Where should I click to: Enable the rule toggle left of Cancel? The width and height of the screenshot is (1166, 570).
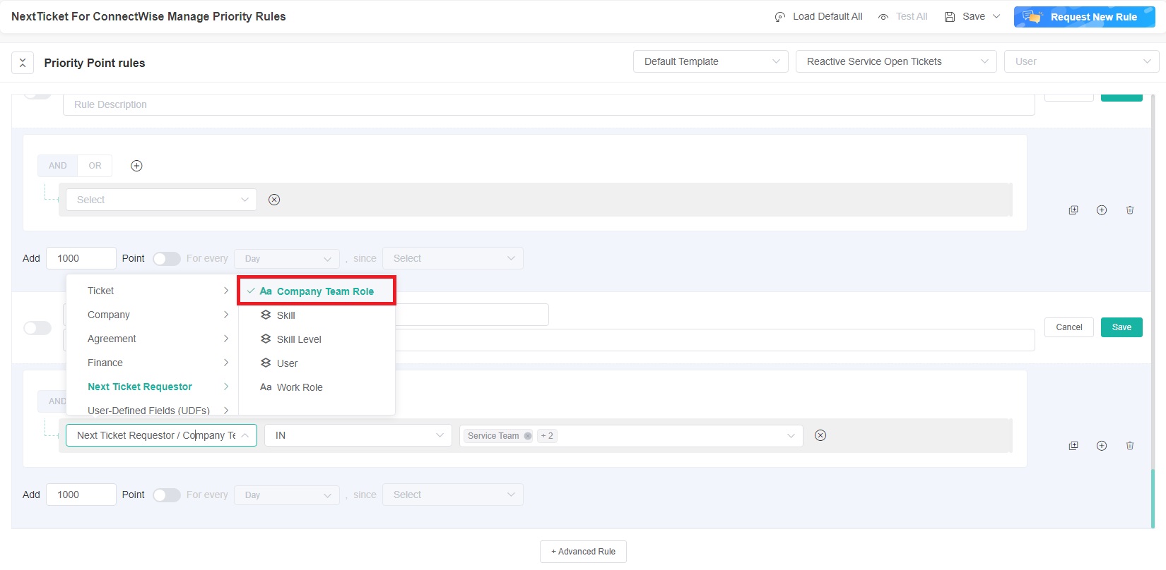point(37,328)
